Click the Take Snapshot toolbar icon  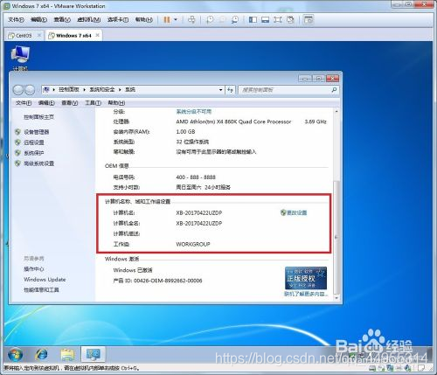210,20
